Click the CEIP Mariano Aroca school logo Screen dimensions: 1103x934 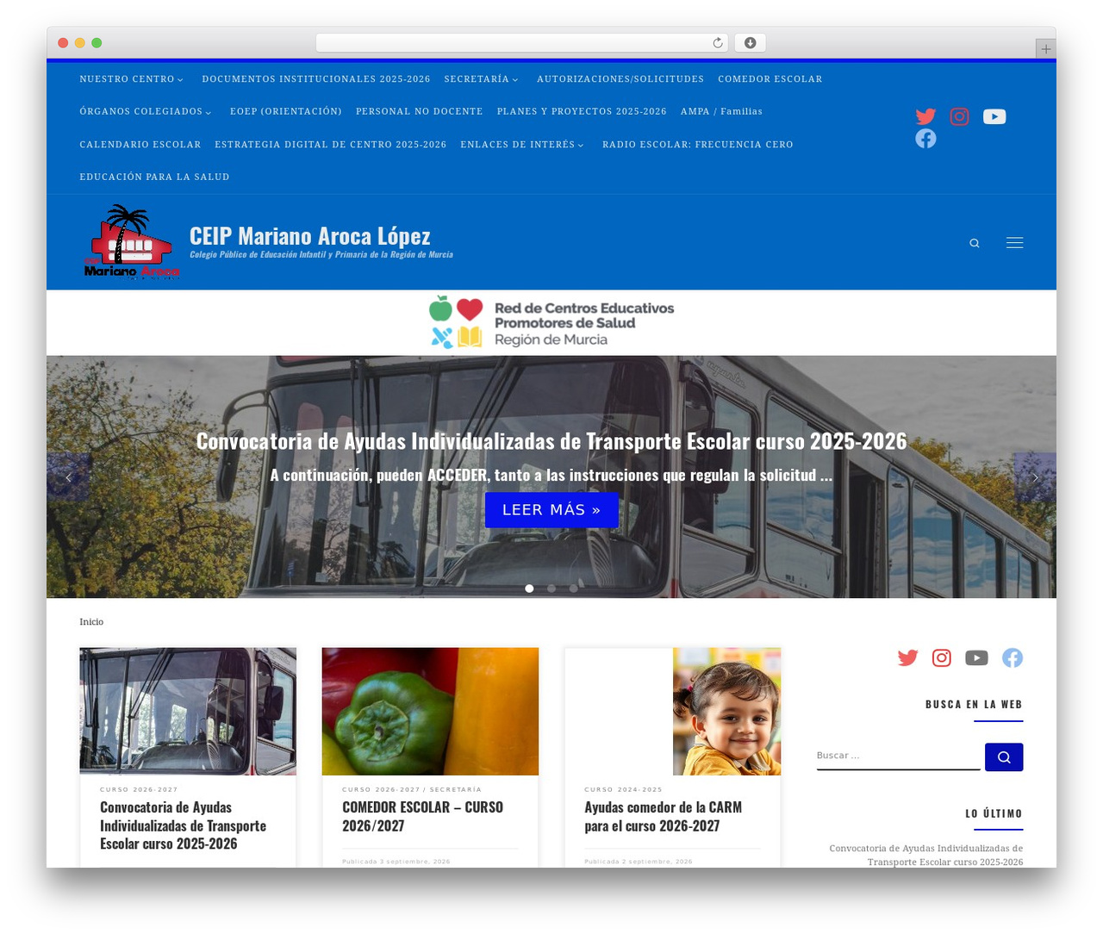[132, 242]
